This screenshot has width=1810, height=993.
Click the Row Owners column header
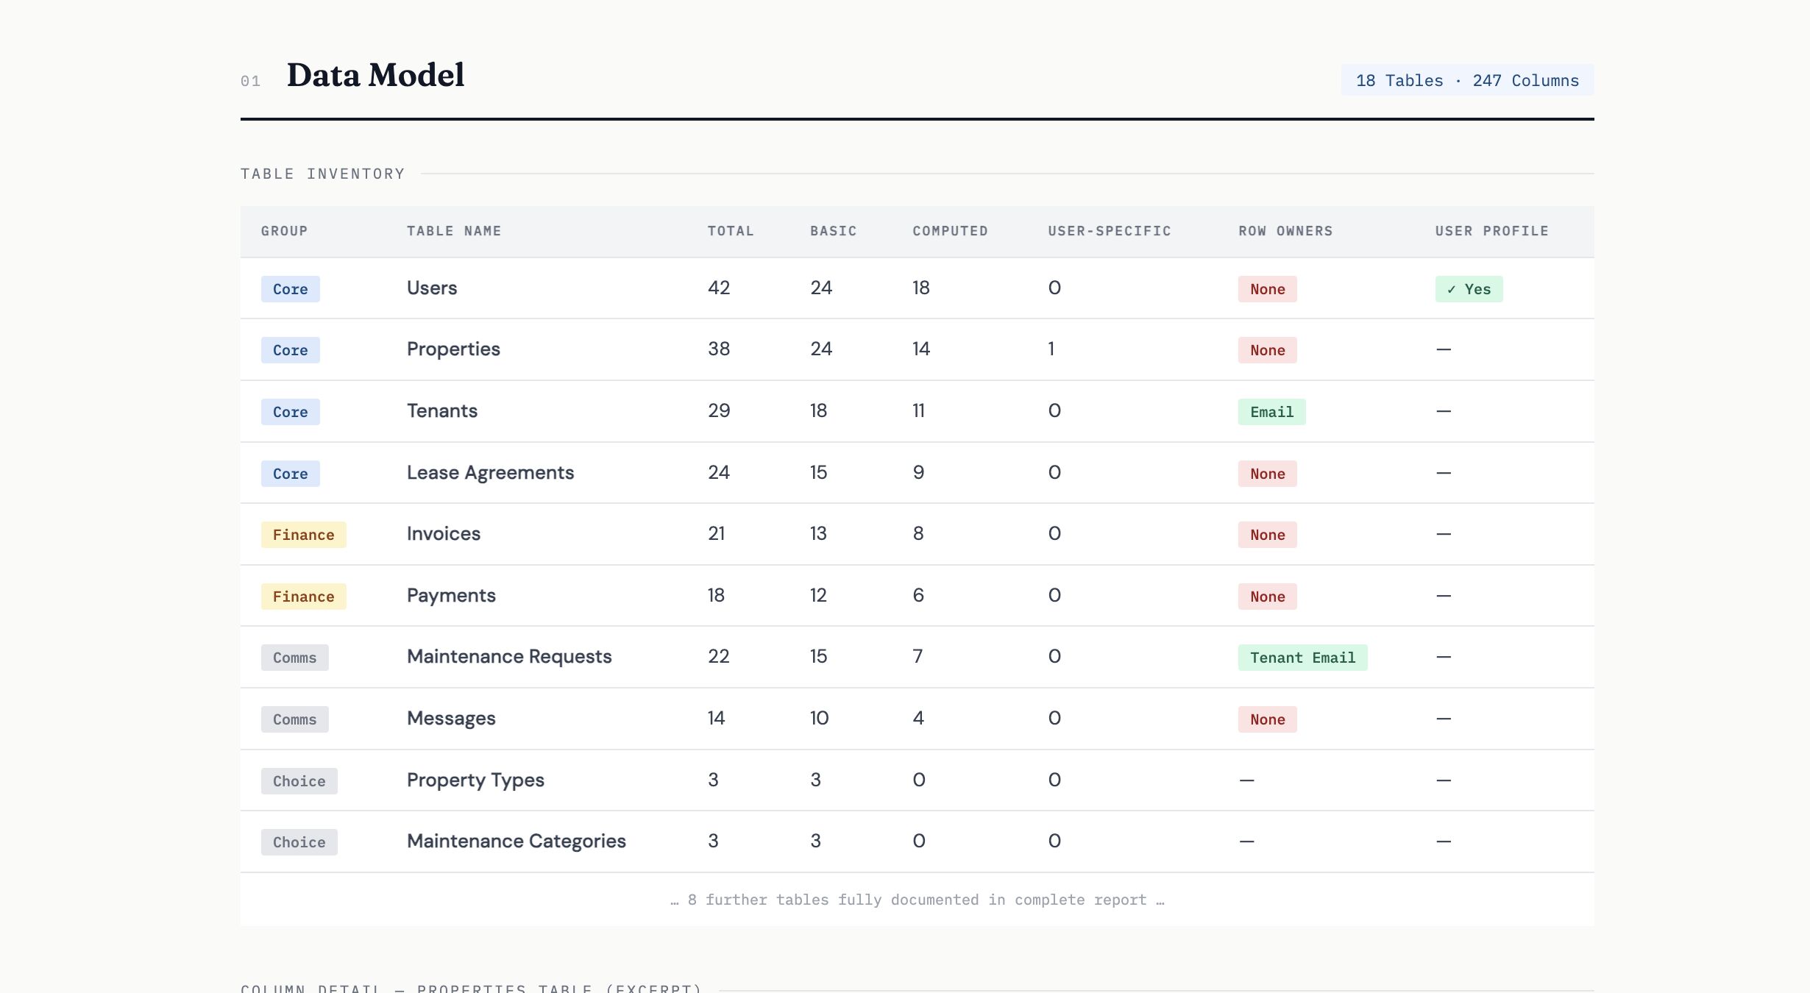click(1285, 231)
